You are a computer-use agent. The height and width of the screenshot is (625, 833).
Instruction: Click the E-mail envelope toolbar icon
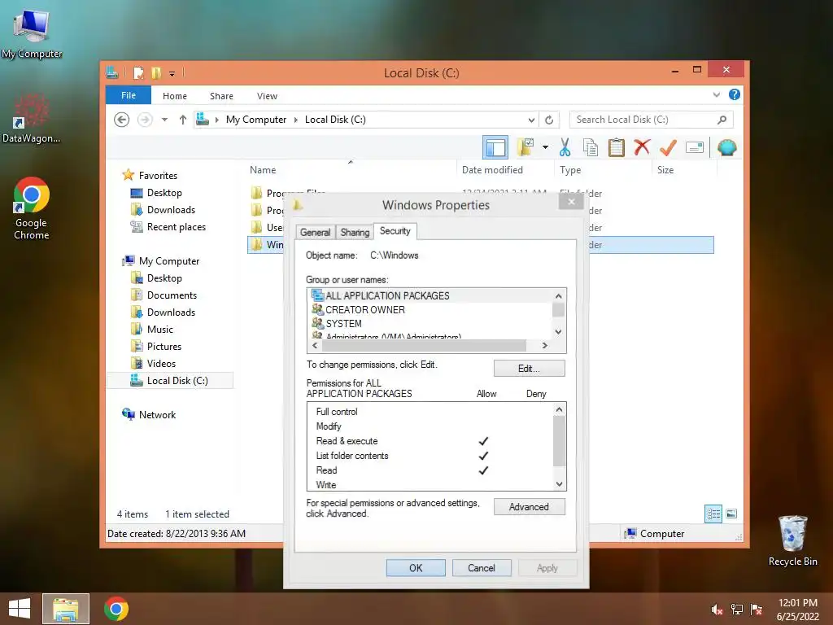click(x=695, y=147)
